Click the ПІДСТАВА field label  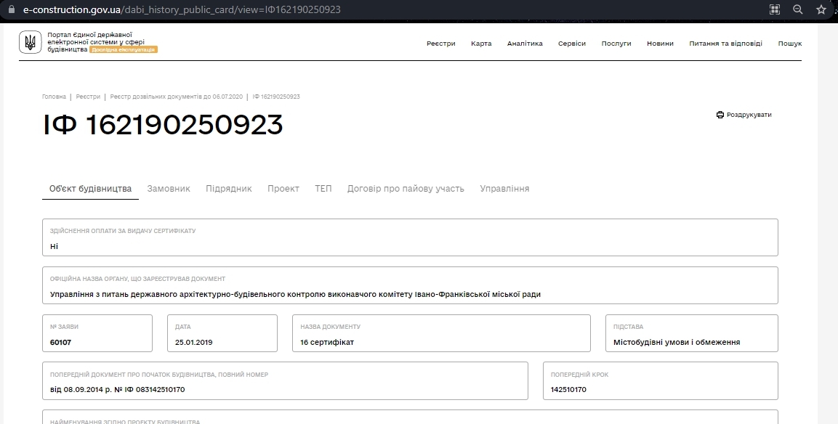(x=629, y=327)
